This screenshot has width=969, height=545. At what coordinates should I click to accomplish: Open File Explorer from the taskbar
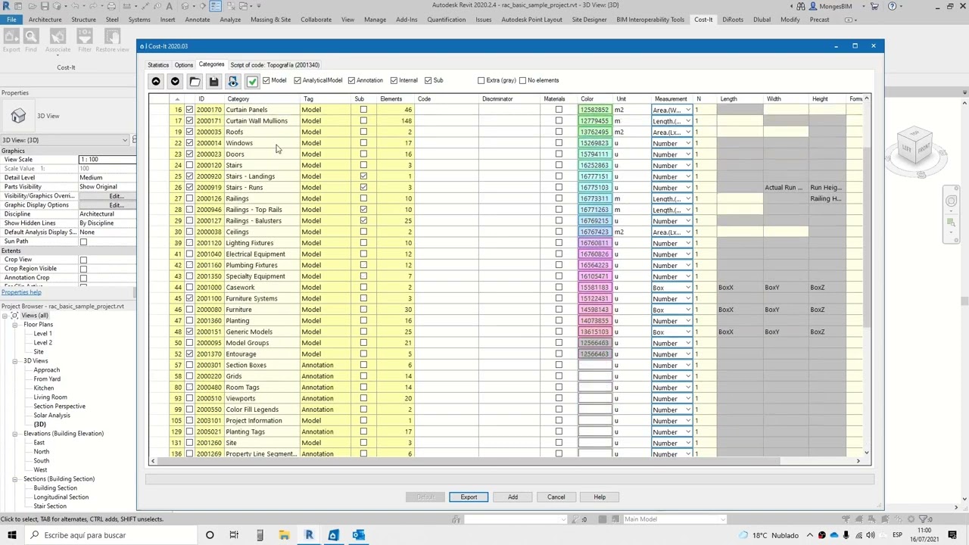[284, 535]
